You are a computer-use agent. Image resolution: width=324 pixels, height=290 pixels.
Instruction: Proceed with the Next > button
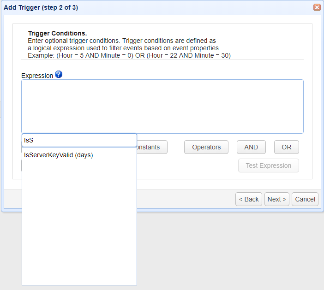[x=277, y=199]
